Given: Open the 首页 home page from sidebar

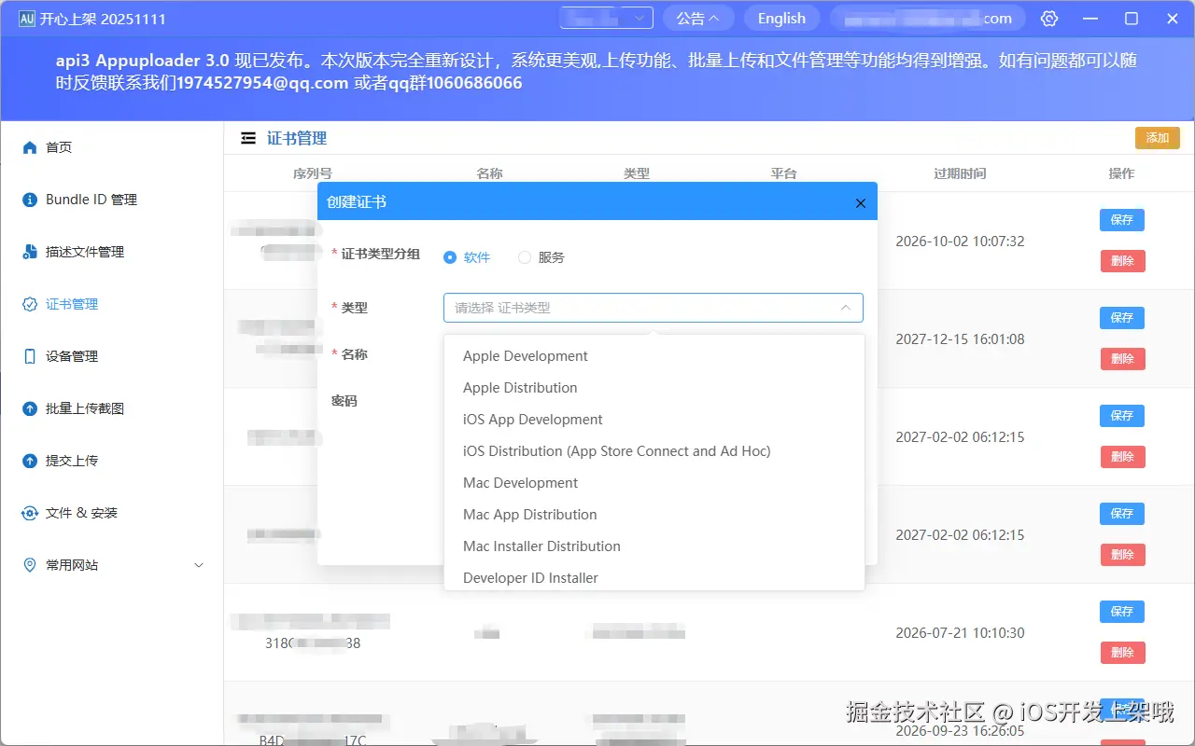Looking at the screenshot, I should pos(61,146).
